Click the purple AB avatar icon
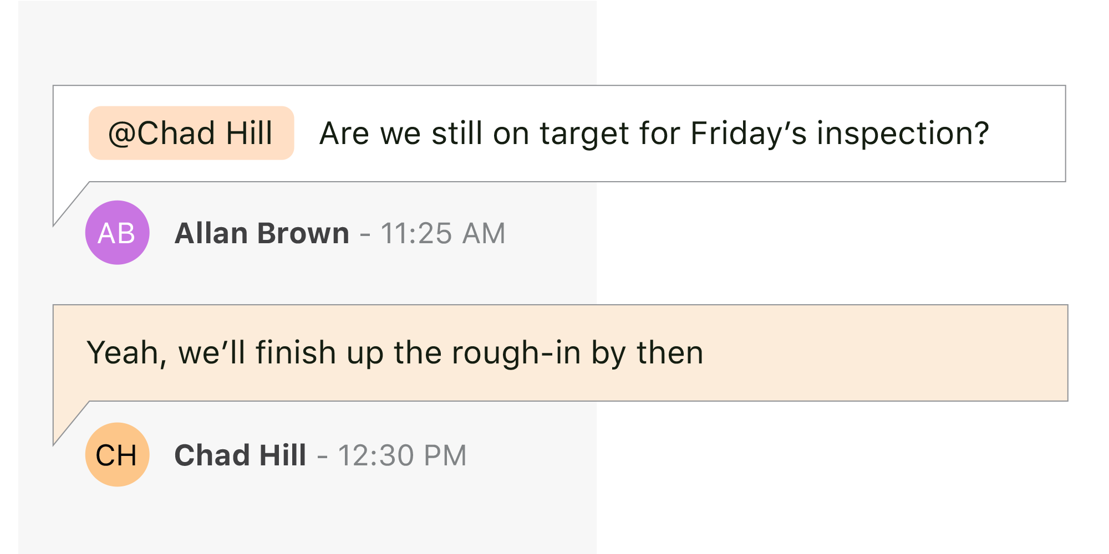Image resolution: width=1109 pixels, height=554 pixels. coord(117,233)
